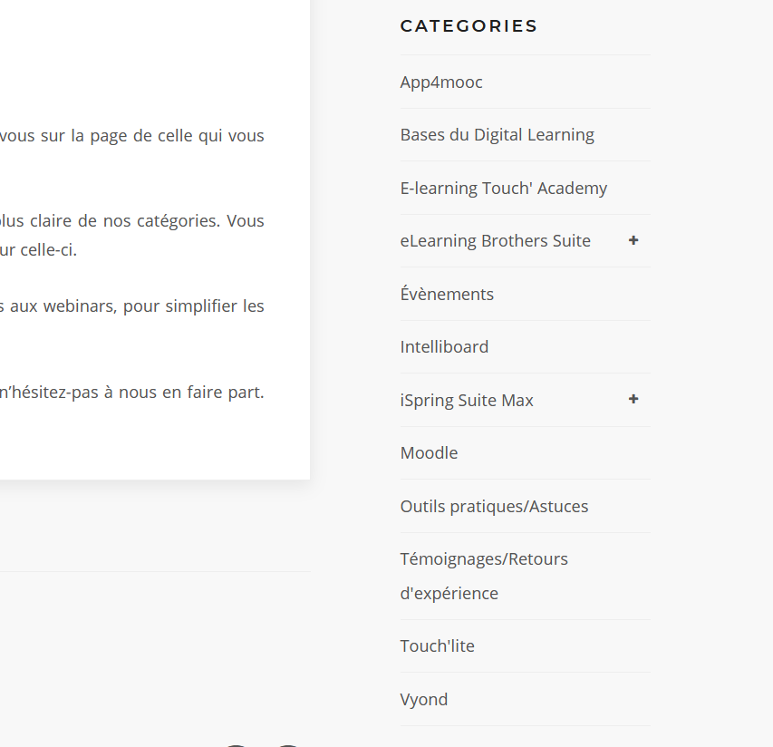Open the Vyond category
This screenshot has width=773, height=747.
424,700
